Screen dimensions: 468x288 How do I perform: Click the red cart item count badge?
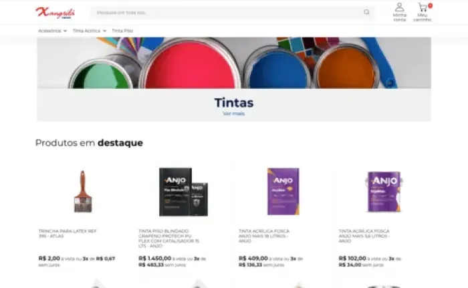tap(430, 5)
